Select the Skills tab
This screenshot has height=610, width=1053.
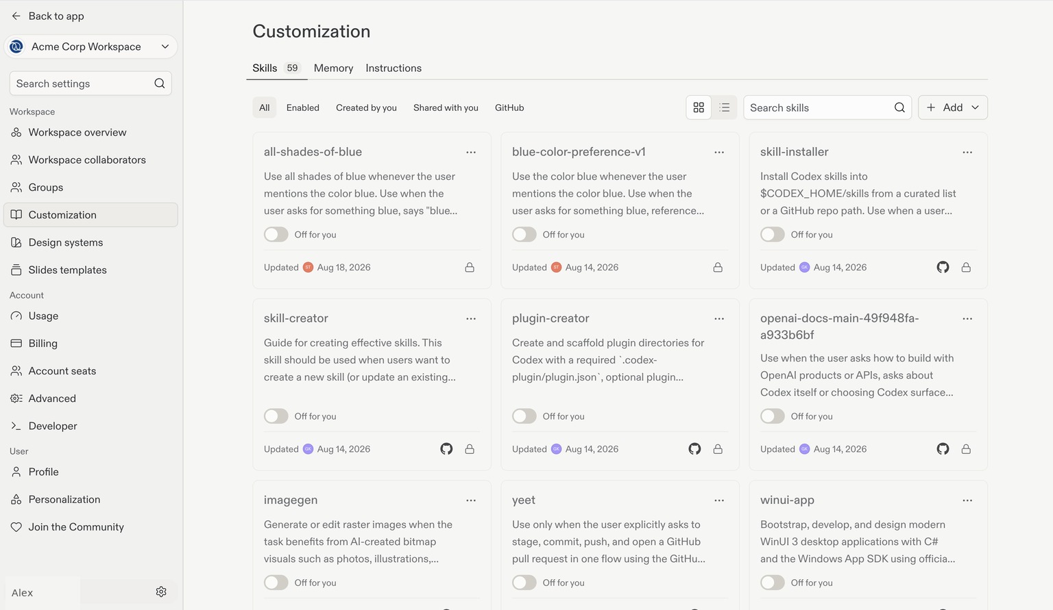click(x=276, y=68)
